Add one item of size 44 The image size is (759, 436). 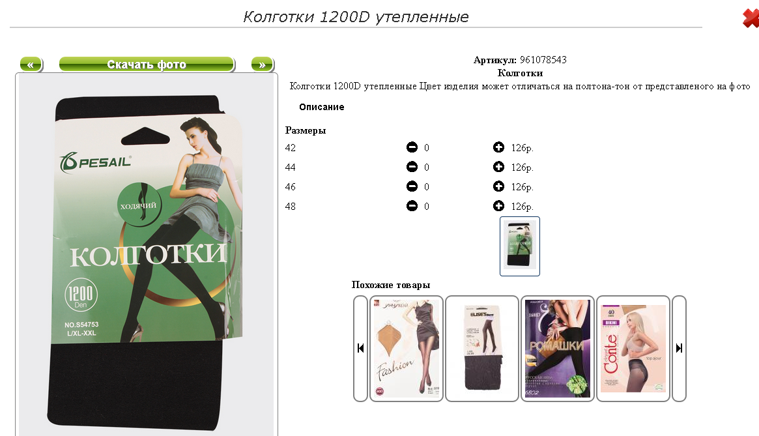coord(498,167)
